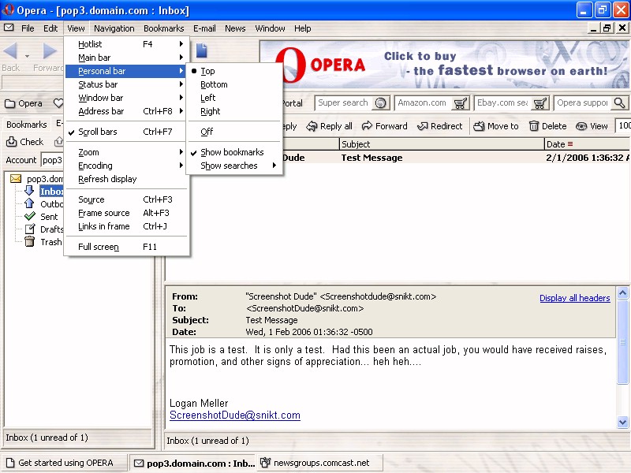The height and width of the screenshot is (473, 631).
Task: Expand Encoding submenu
Action: coord(126,166)
